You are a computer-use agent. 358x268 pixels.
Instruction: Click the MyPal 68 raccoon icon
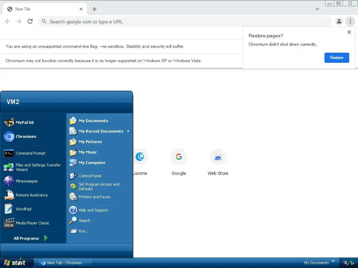(x=9, y=122)
